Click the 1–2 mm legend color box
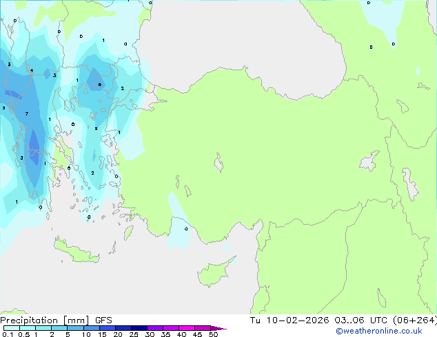The height and width of the screenshot is (337, 437). tap(43, 328)
